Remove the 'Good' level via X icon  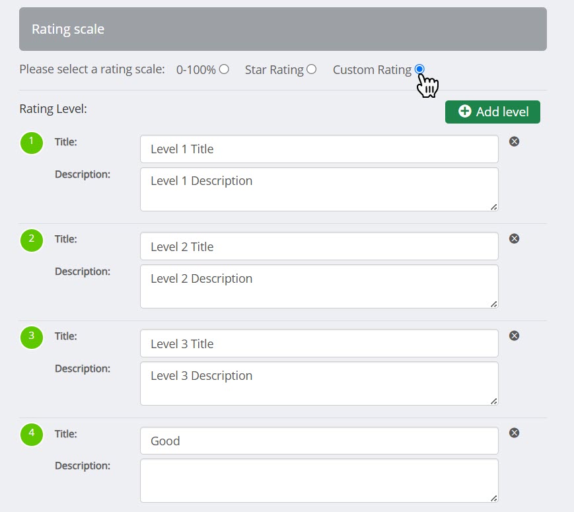[514, 433]
